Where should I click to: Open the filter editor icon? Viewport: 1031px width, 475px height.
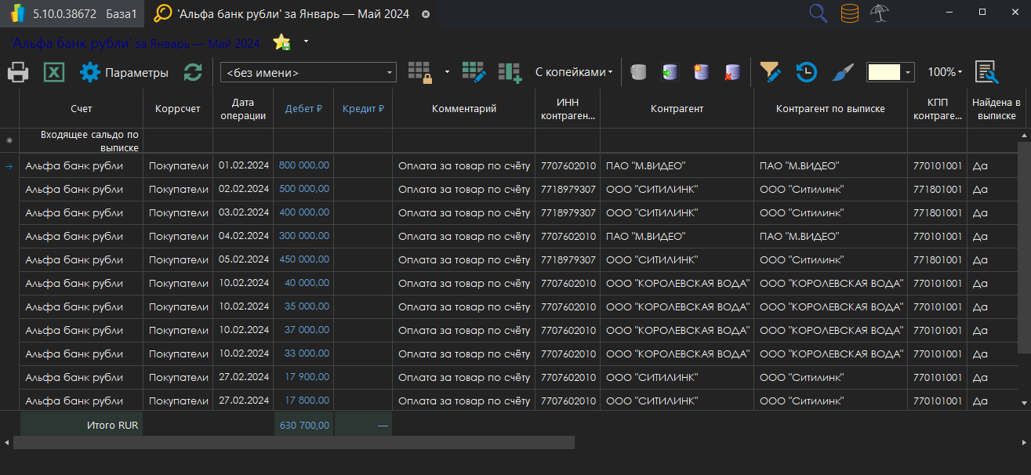771,72
